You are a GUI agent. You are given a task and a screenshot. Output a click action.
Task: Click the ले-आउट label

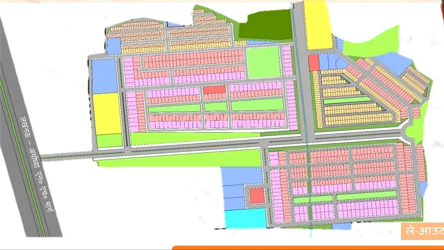(x=421, y=232)
